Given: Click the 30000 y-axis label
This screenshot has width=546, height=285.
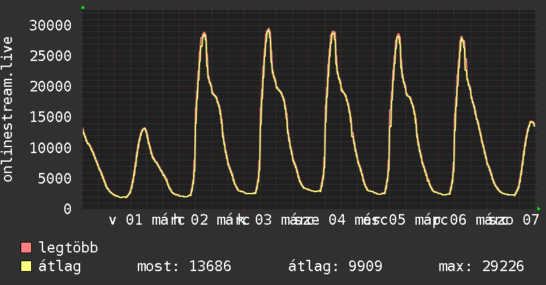Looking at the screenshot, I should click(x=50, y=25).
